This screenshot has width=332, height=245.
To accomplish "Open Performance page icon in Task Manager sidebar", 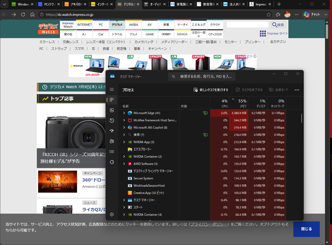I will click(x=112, y=110).
